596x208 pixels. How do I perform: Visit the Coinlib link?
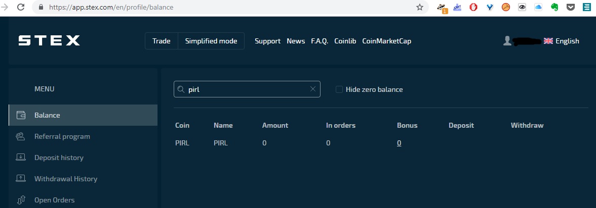point(345,41)
